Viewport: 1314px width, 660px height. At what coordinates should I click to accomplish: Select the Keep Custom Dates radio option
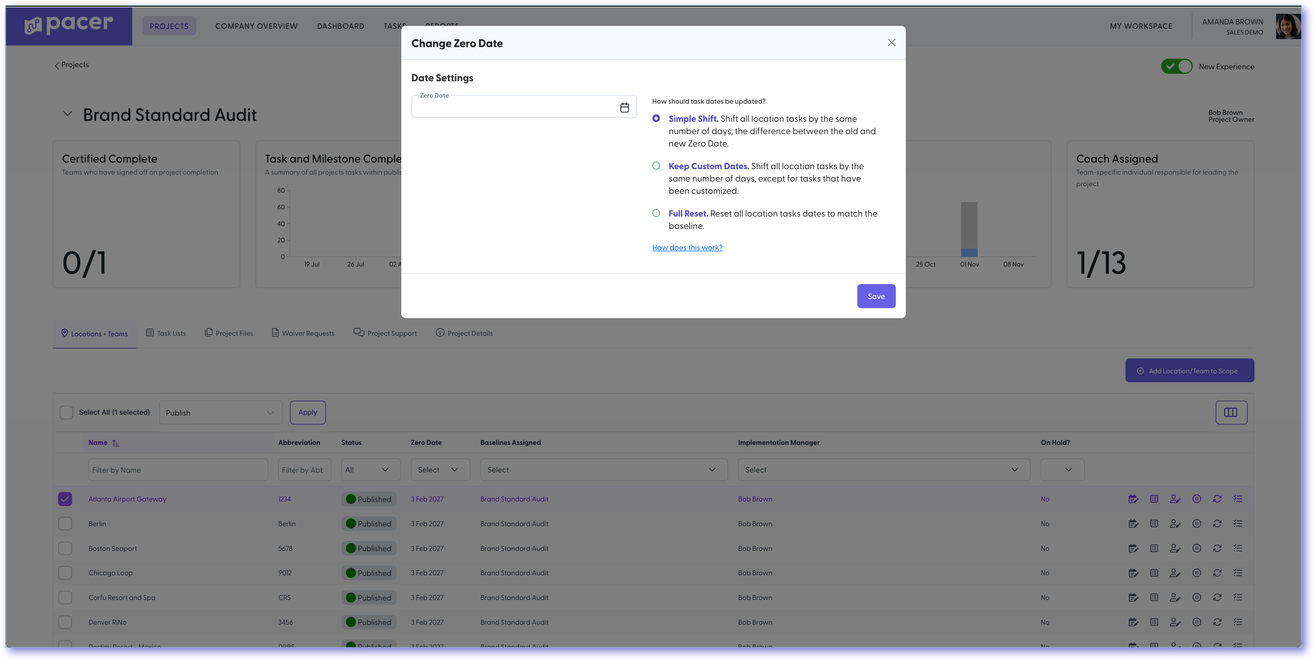pos(656,166)
